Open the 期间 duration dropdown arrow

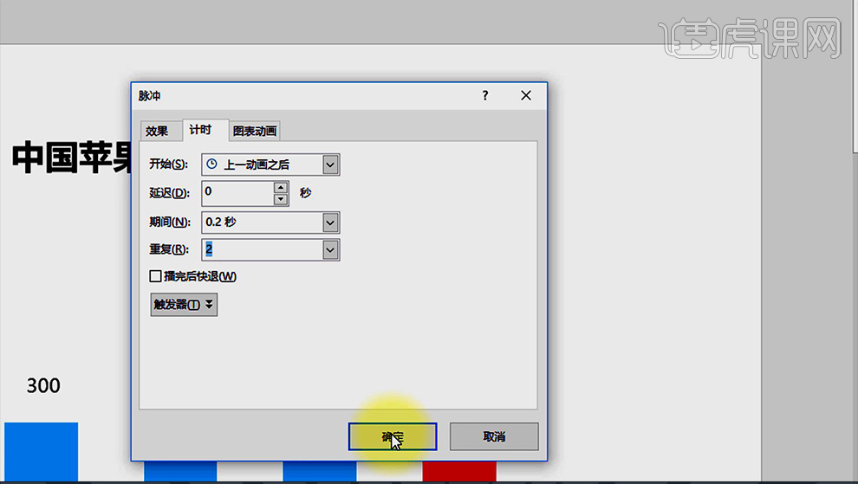(330, 223)
